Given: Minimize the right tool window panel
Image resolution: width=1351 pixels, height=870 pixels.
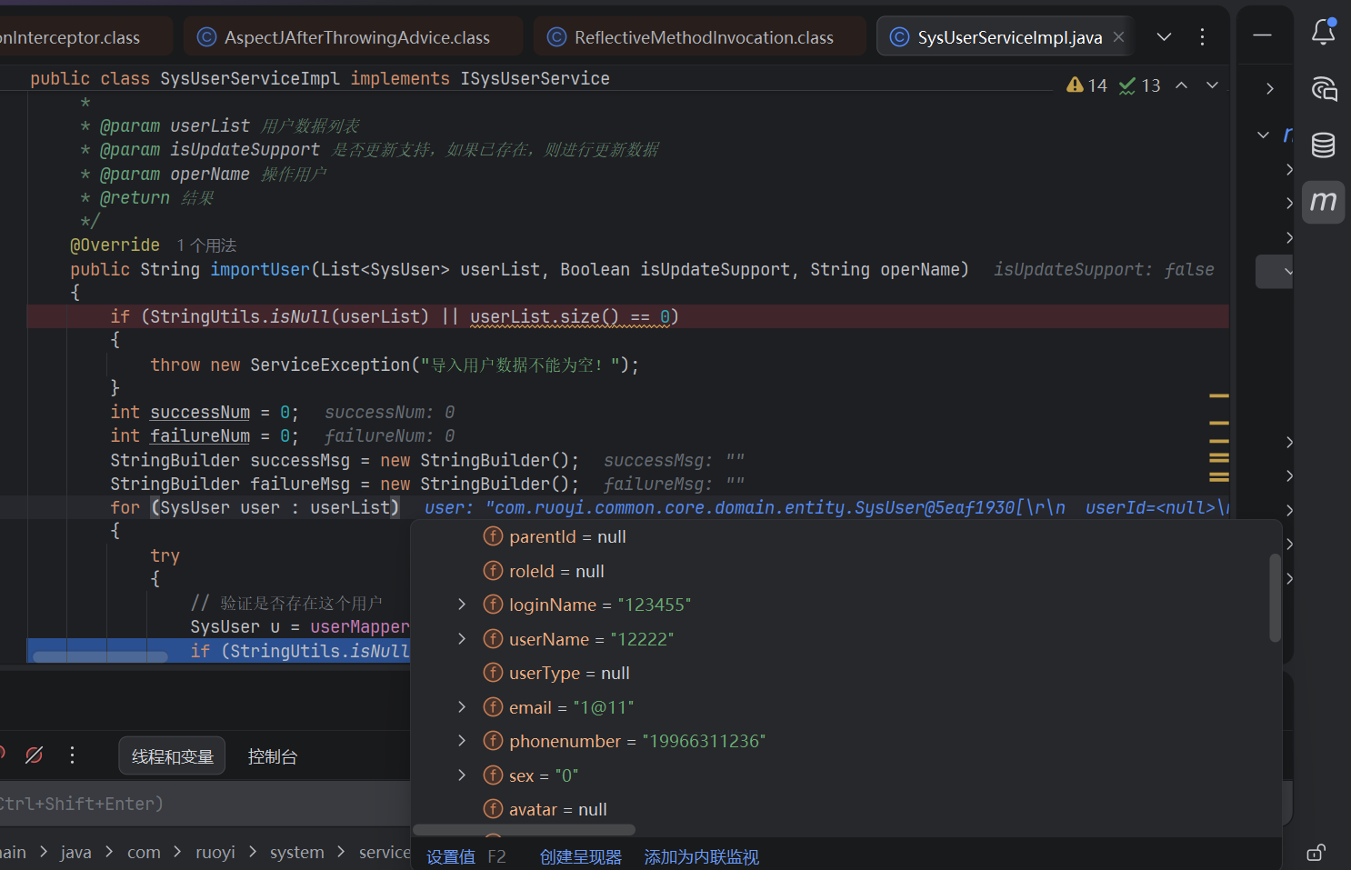Looking at the screenshot, I should click(x=1262, y=35).
